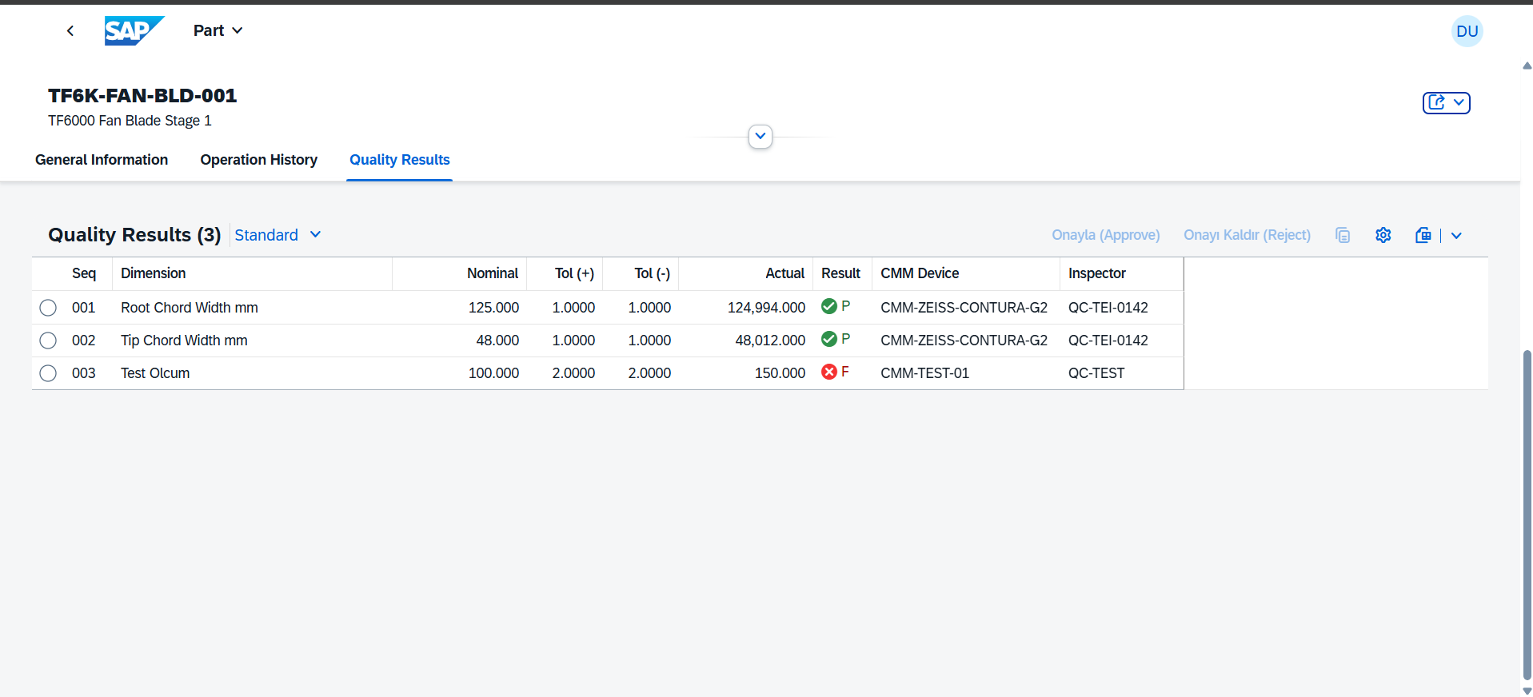Switch to Operation History tab

pyautogui.click(x=259, y=160)
